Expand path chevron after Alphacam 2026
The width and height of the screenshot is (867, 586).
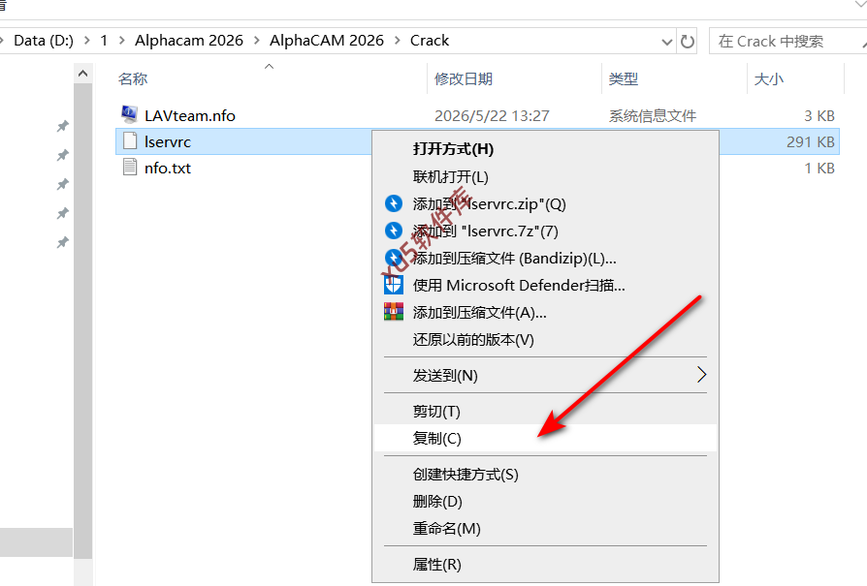(x=257, y=41)
